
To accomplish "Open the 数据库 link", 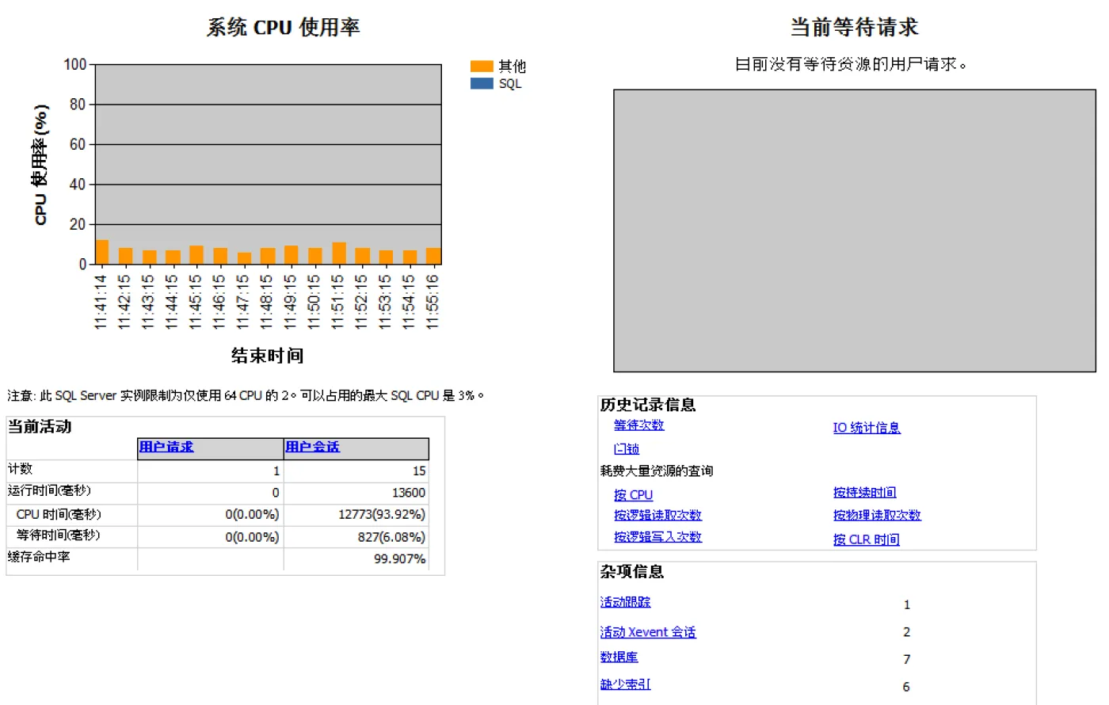I will coord(619,657).
